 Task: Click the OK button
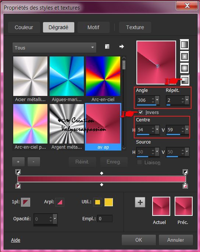[139, 240]
